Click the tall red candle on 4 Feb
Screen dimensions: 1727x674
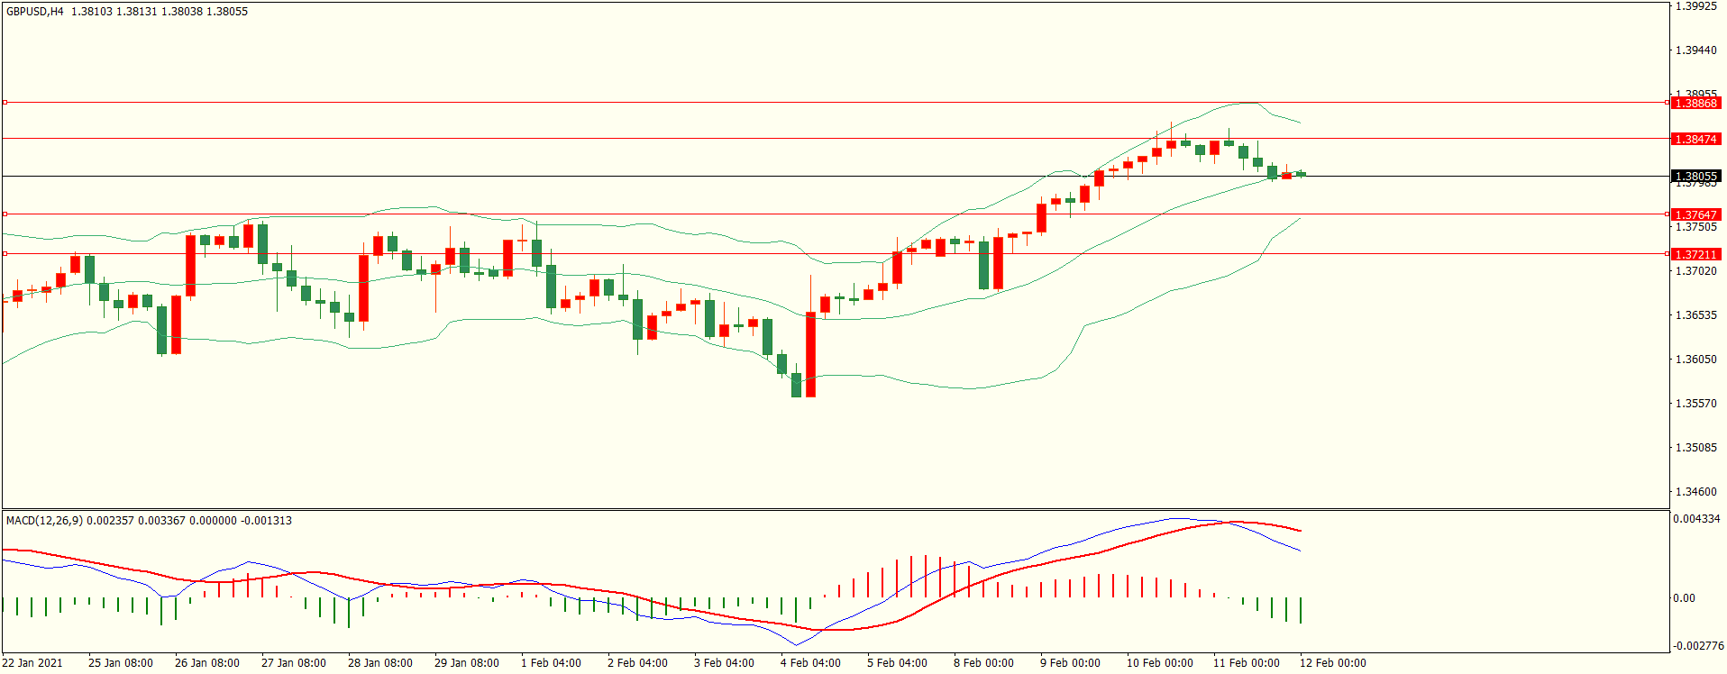(811, 354)
